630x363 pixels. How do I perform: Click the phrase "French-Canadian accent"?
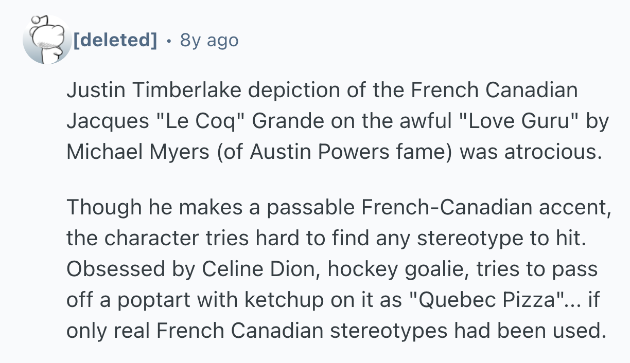point(483,207)
